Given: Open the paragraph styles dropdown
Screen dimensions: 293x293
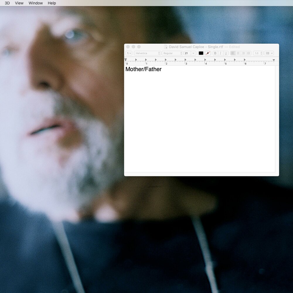Looking at the screenshot, I should click(129, 53).
